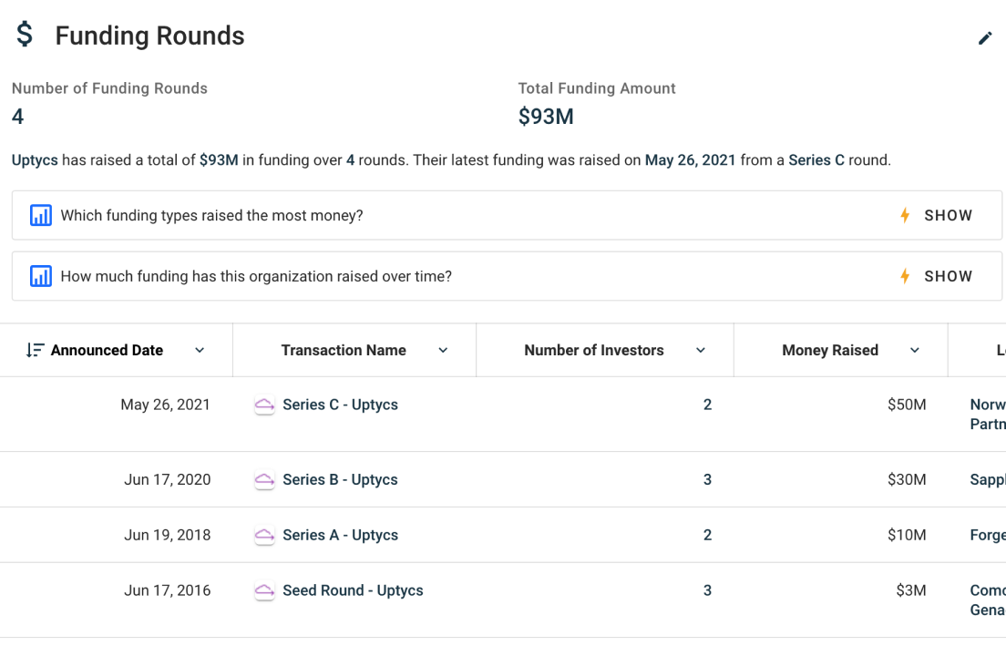The width and height of the screenshot is (1006, 656).
Task: Open the Money Raised column dropdown
Action: click(x=915, y=350)
